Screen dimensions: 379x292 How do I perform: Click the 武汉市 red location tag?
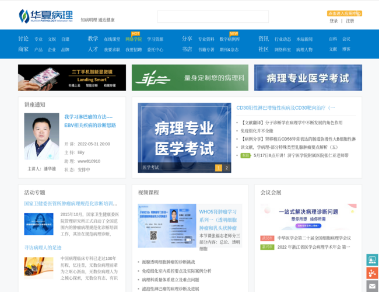pos(267,238)
